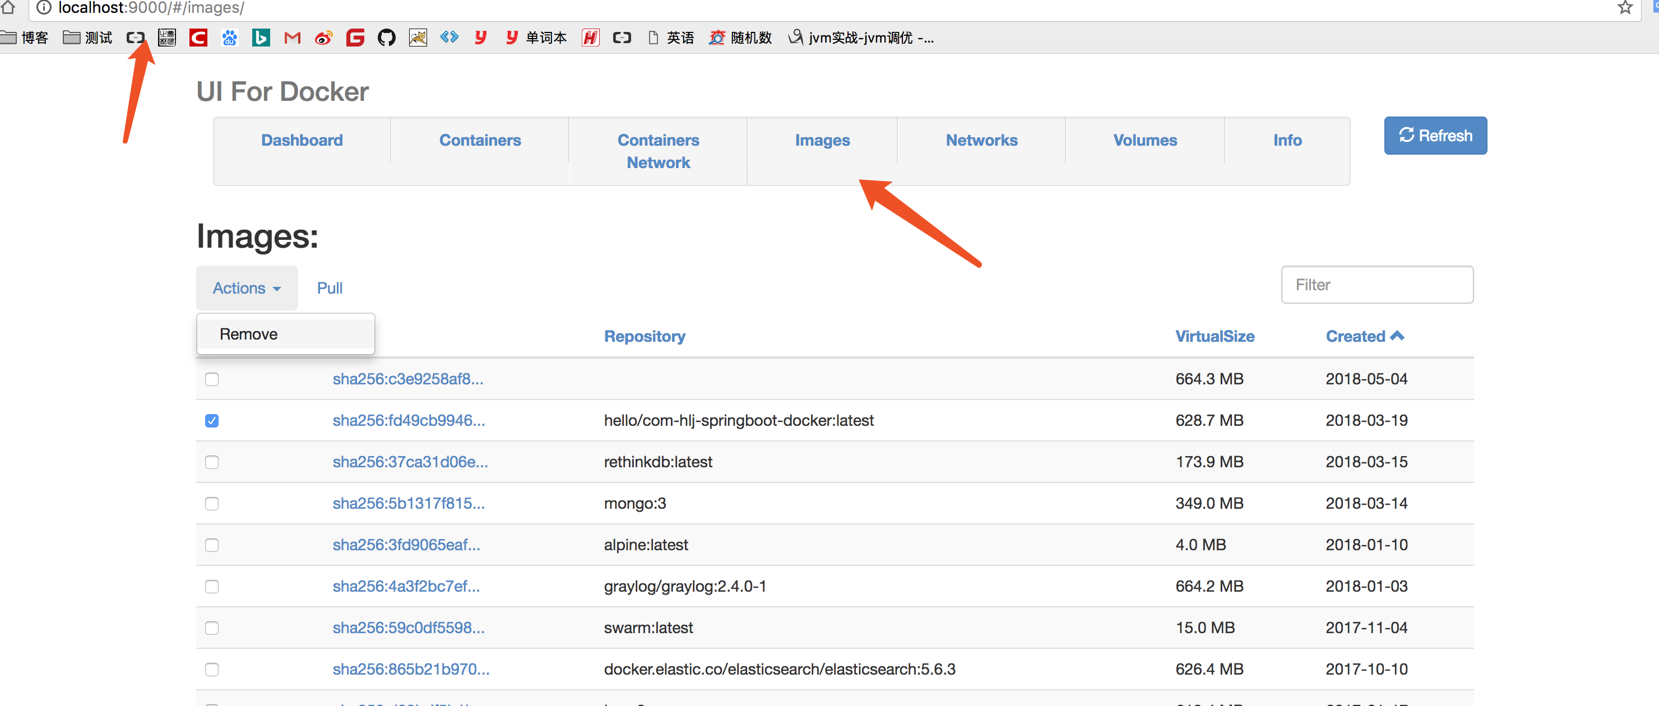Click the Refresh button

click(1435, 136)
